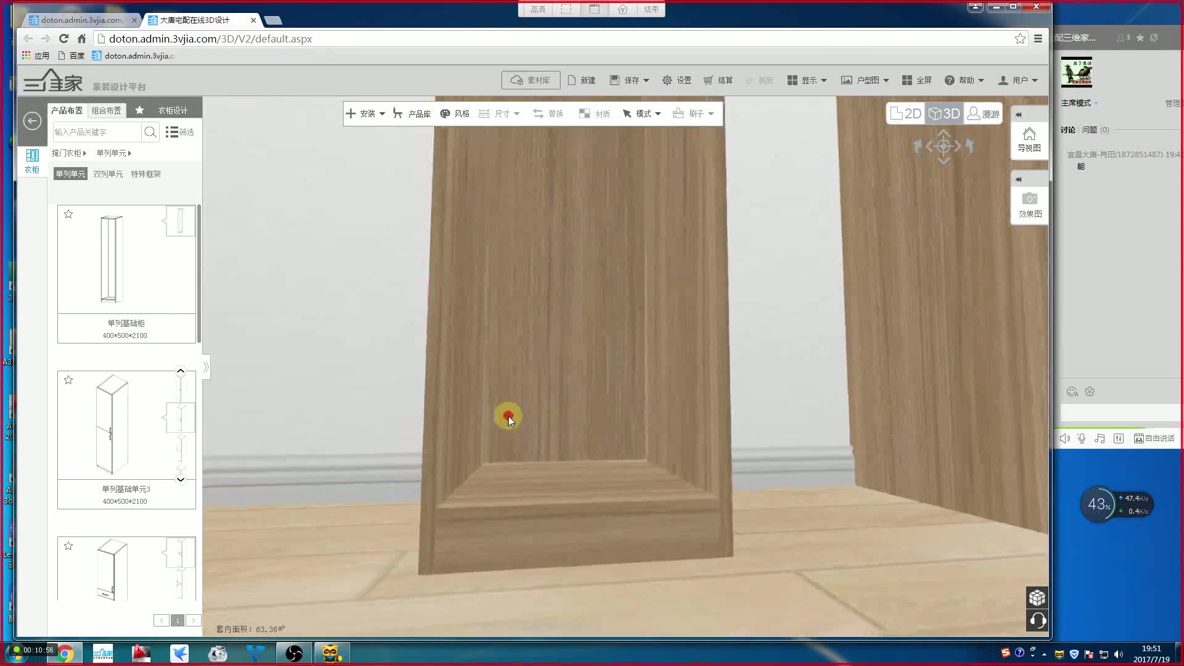Image resolution: width=1184 pixels, height=666 pixels.
Task: Click the 单列基础柜 thumbnail
Action: tap(126, 260)
